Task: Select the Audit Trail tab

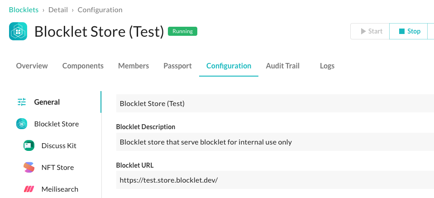Action: click(282, 66)
